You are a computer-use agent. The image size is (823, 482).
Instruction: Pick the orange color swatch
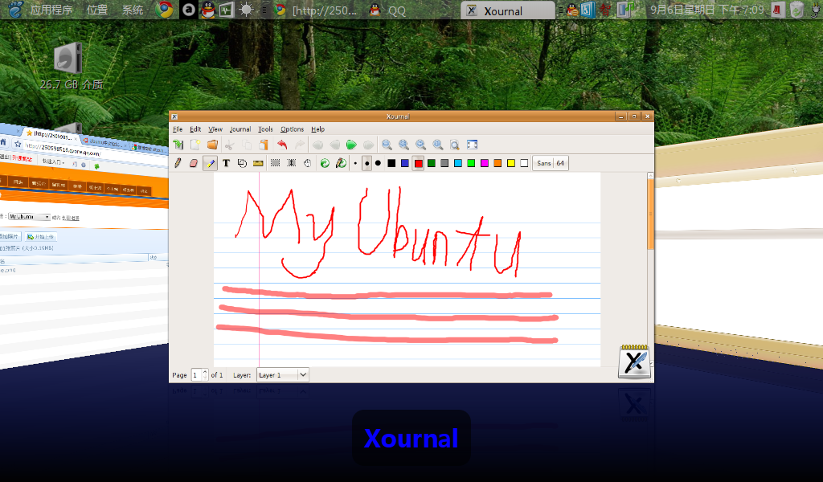[497, 163]
